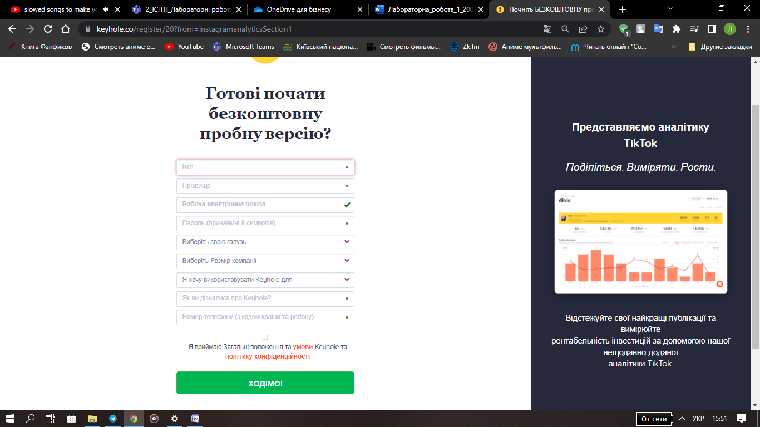This screenshot has width=760, height=427.
Task: Focus the 'Прізвище' last name field
Action: [265, 186]
